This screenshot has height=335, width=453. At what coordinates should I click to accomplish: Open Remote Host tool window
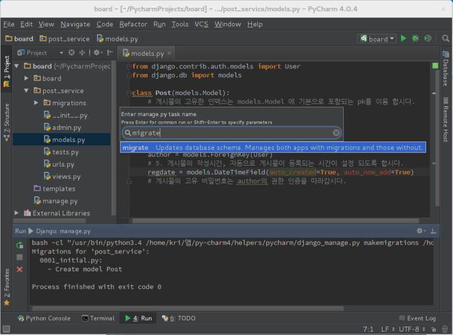pyautogui.click(x=446, y=120)
